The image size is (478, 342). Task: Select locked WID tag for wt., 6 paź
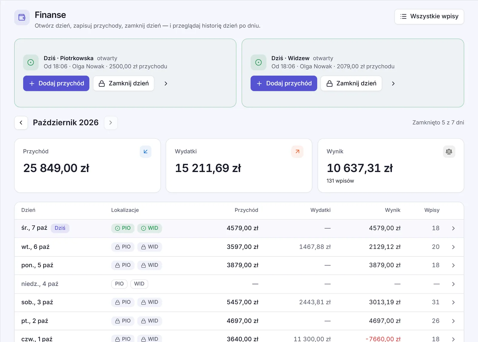pyautogui.click(x=150, y=247)
